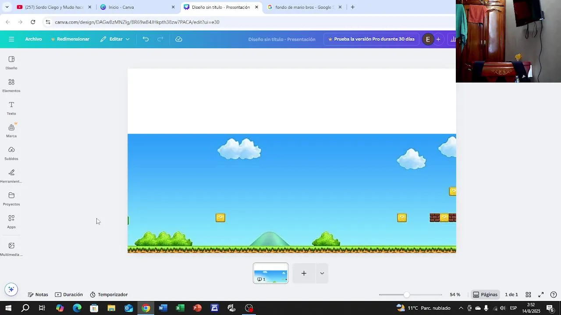Screen dimensions: 561x315
Task: Launch the Canva magic assistant sparkle button
Action: click(11, 289)
